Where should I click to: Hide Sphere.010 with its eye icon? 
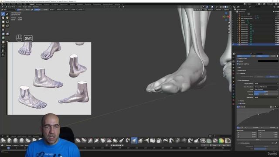pos(276,44)
